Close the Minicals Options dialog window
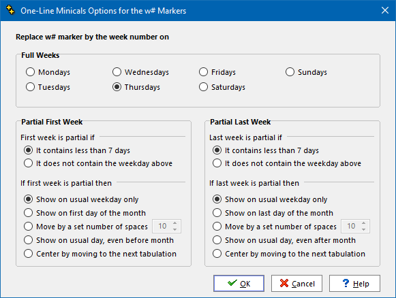Screen dimensions: 396x298 [x=385, y=10]
